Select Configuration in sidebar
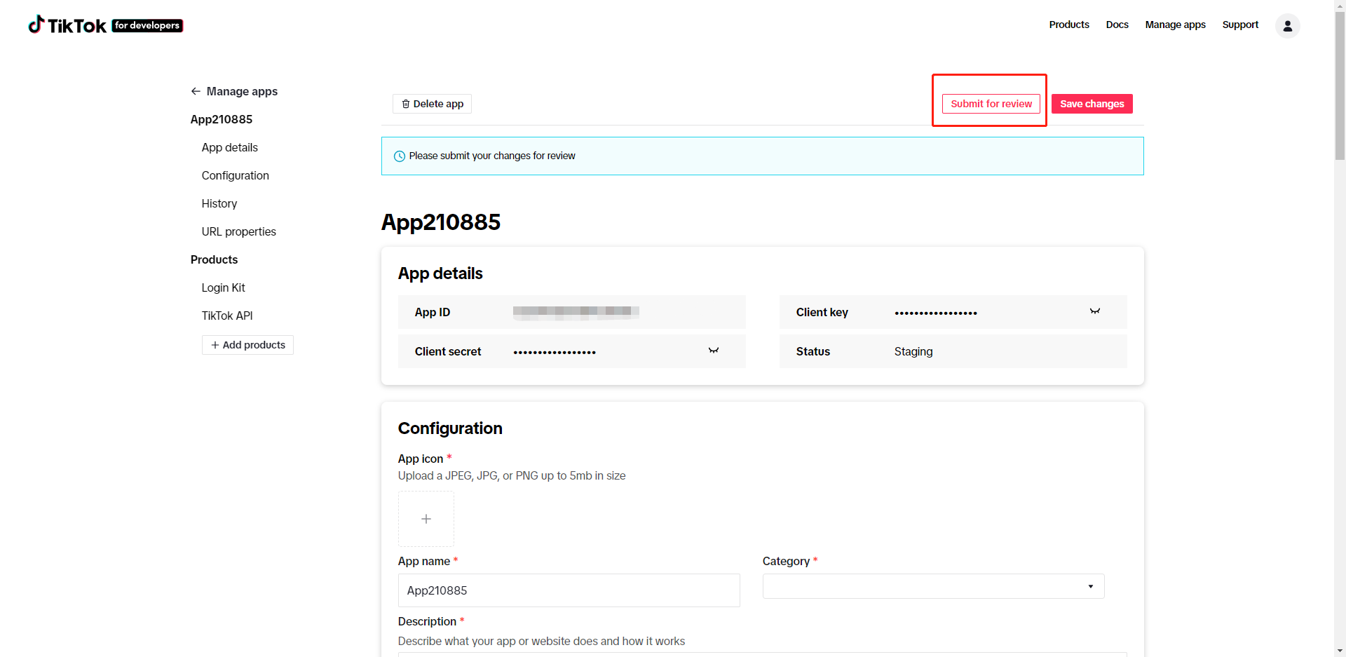The height and width of the screenshot is (657, 1346). pos(236,175)
